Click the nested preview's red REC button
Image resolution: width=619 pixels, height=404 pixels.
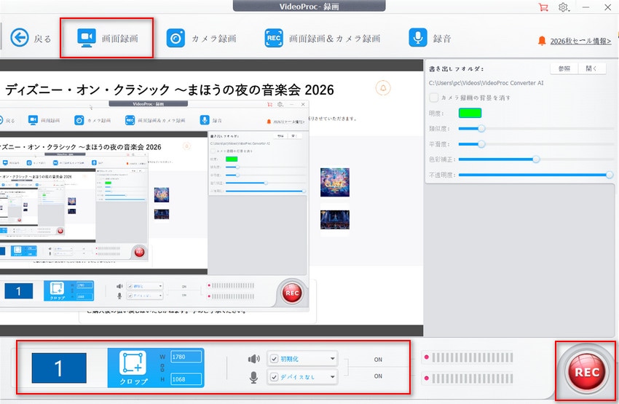[x=292, y=293]
